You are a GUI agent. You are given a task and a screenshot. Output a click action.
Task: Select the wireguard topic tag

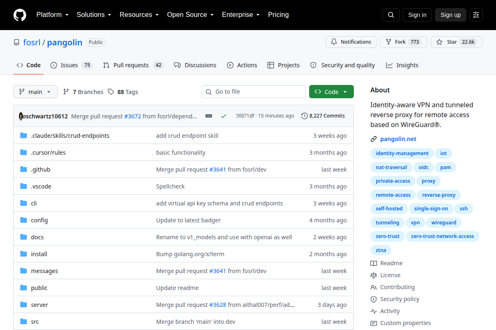click(x=444, y=223)
